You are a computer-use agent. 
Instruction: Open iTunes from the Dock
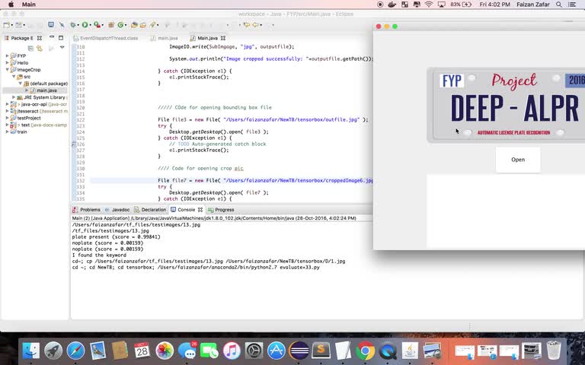pyautogui.click(x=232, y=351)
